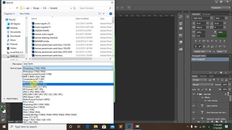Click Lock position icon in Layers

click(x=206, y=89)
